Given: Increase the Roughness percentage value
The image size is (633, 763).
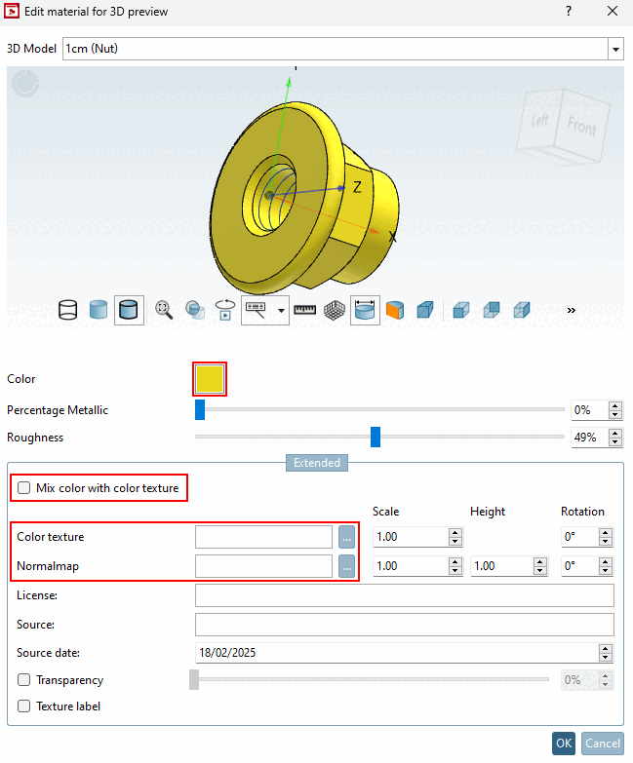Looking at the screenshot, I should tap(615, 433).
